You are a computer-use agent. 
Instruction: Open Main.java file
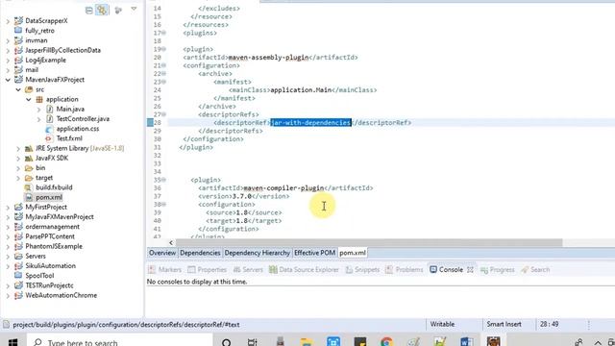[70, 109]
